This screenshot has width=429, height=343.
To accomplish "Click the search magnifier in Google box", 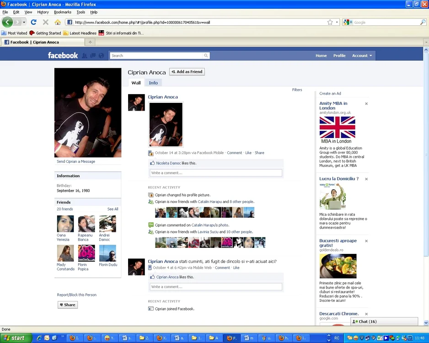I will 423,22.
